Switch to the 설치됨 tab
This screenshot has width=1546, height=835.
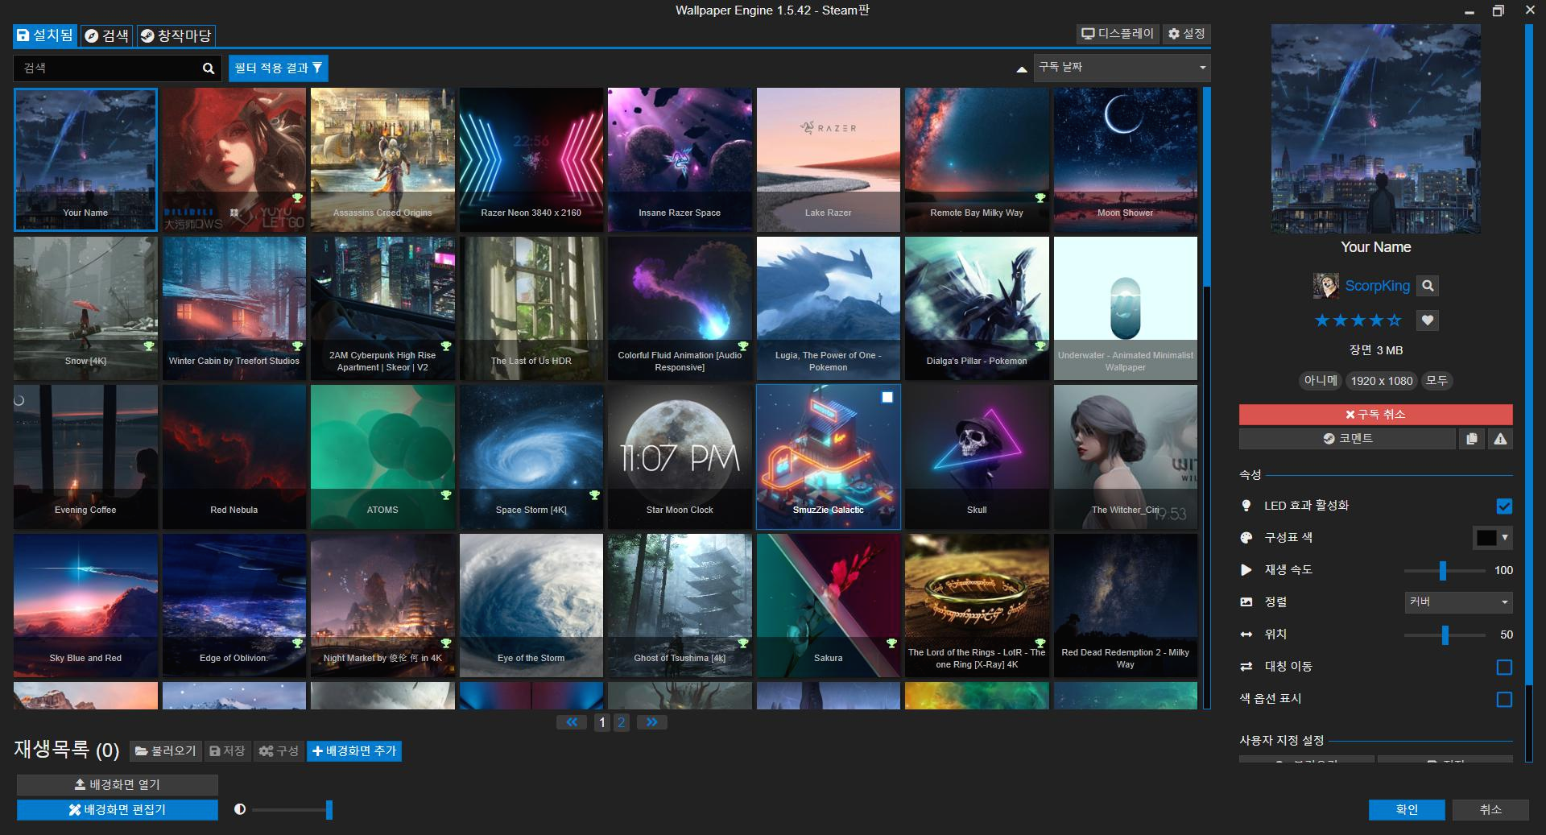pos(45,35)
